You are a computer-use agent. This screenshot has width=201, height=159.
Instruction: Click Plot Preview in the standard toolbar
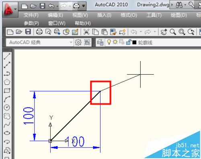pos(48,32)
